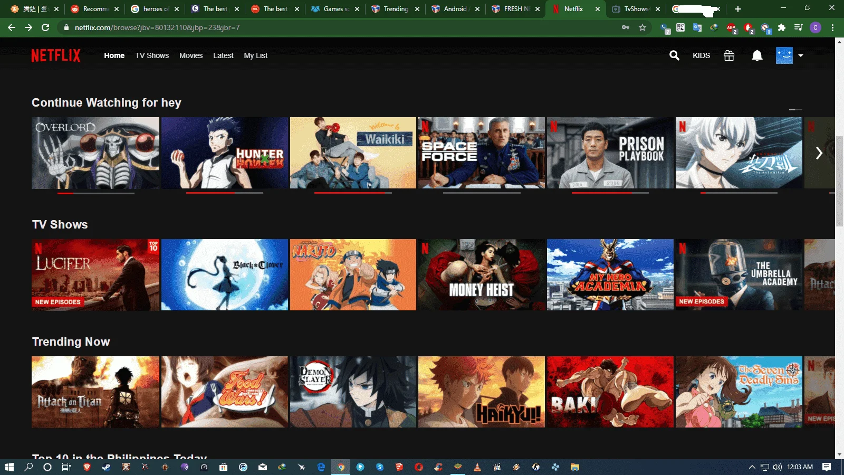844x475 pixels.
Task: Reload the Netflix page
Action: point(45,27)
